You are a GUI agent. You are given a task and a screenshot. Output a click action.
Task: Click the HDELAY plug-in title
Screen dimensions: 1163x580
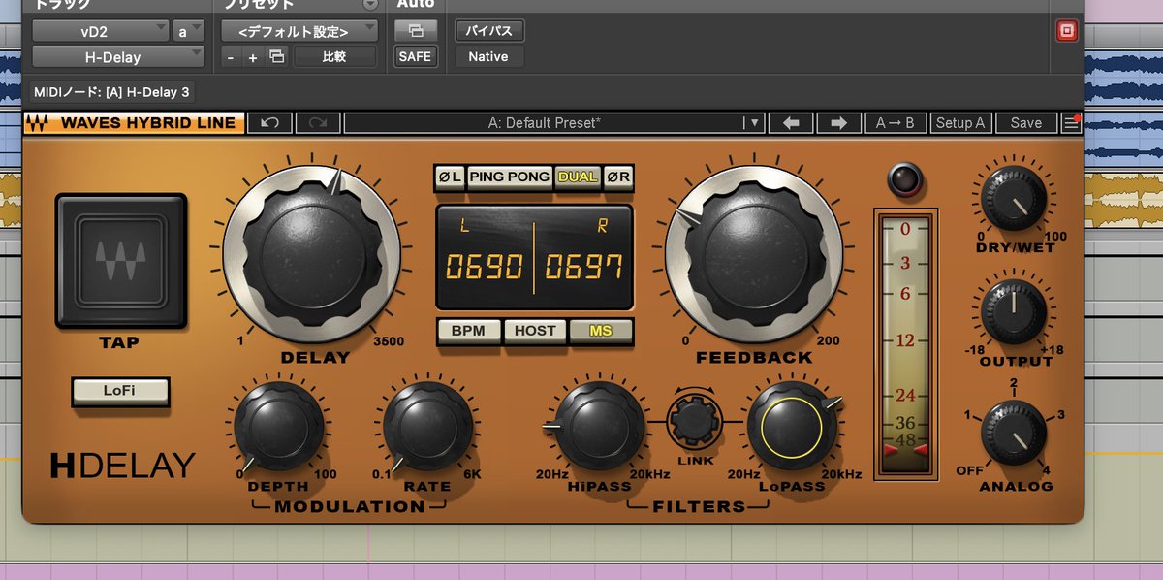123,466
